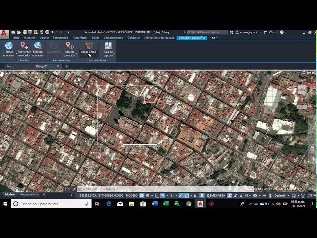317x238 pixels.
Task: Toggle the drawing grid display
Action: pos(142,196)
